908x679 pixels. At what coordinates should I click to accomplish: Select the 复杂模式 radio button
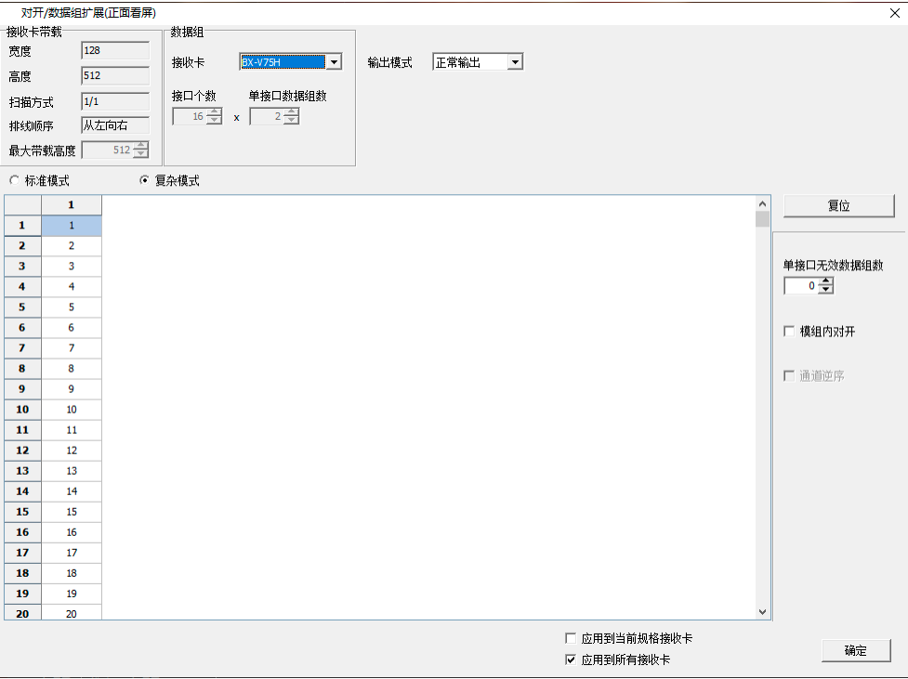pos(145,180)
